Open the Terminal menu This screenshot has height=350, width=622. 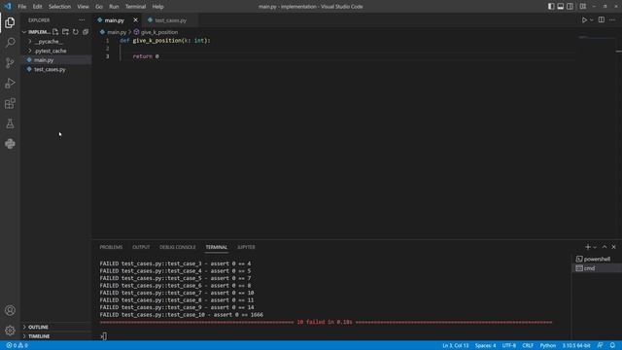(135, 7)
